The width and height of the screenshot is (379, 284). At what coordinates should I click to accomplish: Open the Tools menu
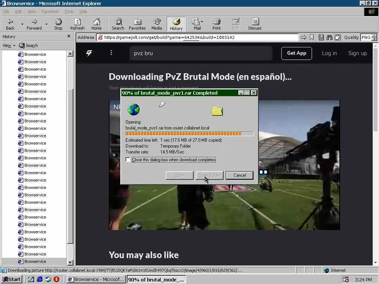pyautogui.click(x=69, y=11)
